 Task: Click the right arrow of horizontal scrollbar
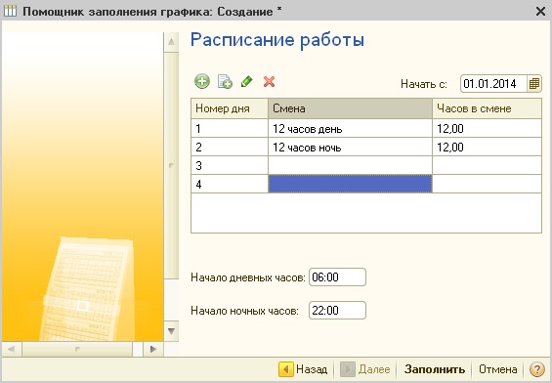[x=153, y=349]
